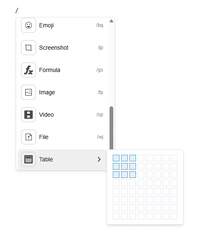Select the top-left highlighted table grid cell
This screenshot has width=198, height=240.
pyautogui.click(x=116, y=158)
